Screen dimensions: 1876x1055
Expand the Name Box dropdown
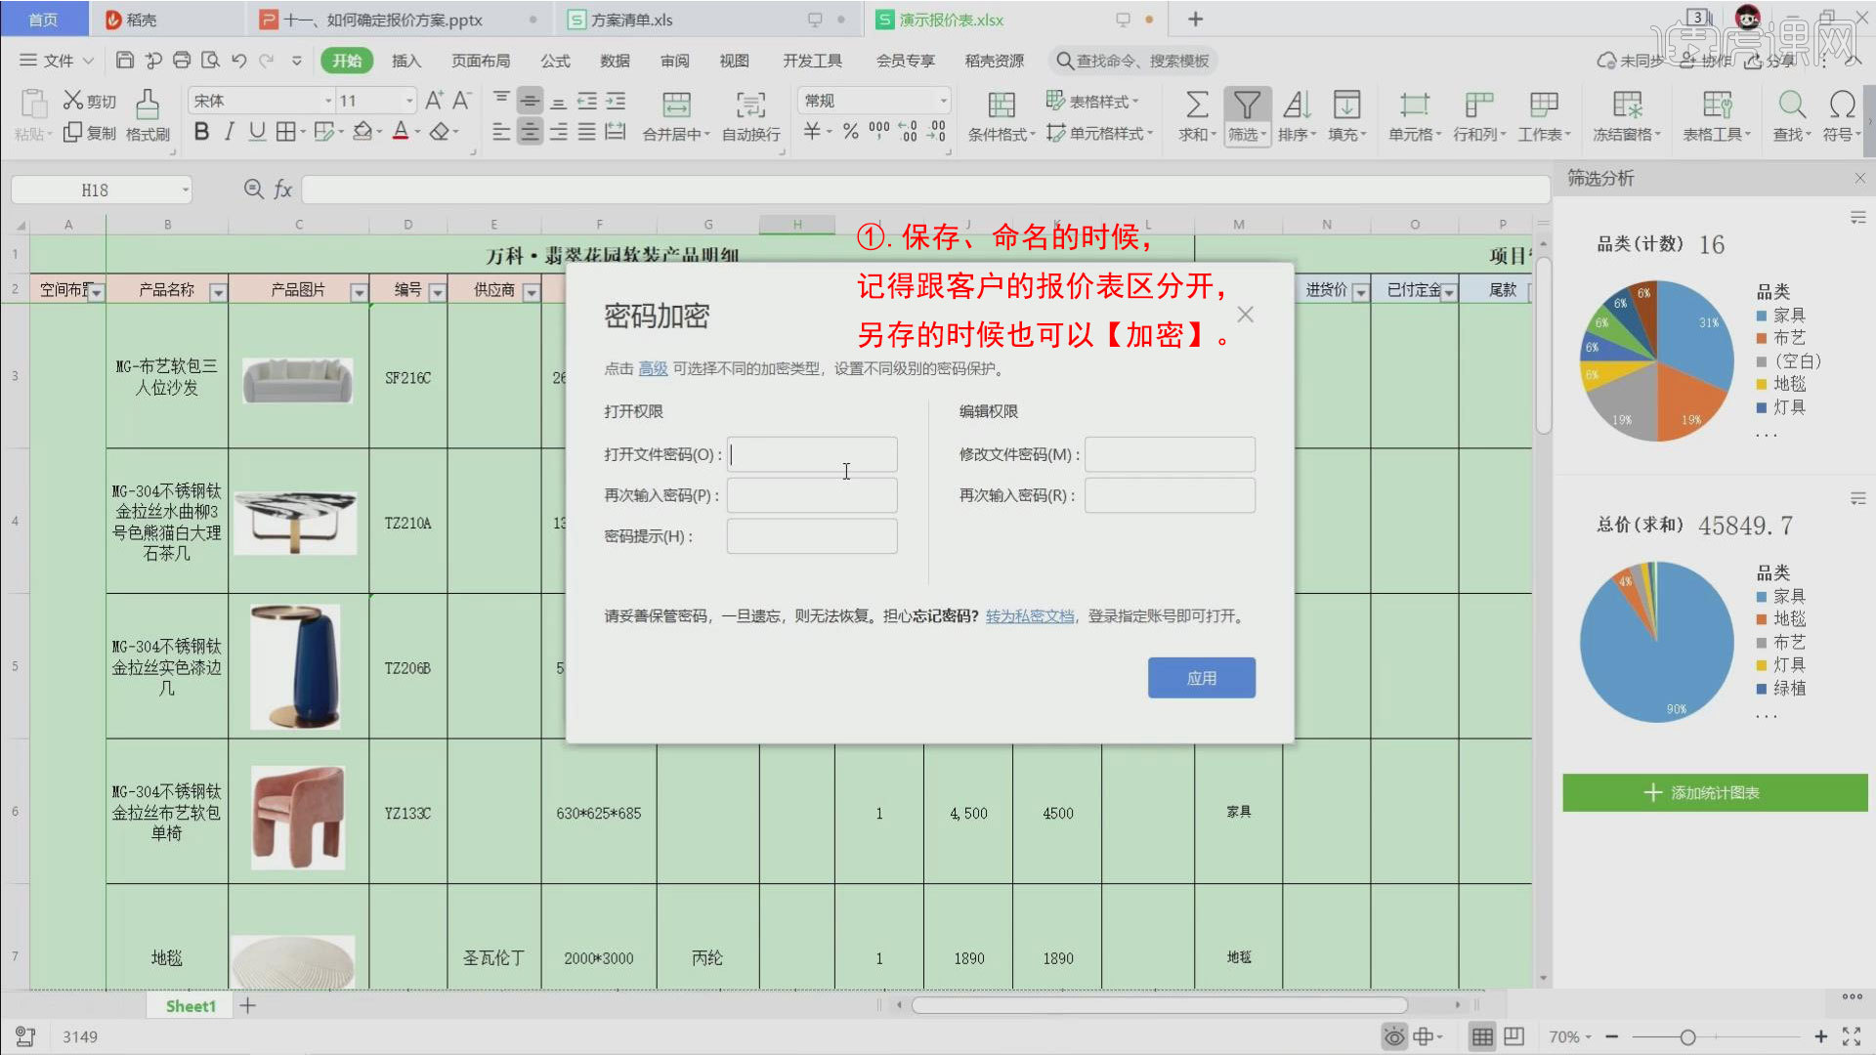[x=185, y=190]
